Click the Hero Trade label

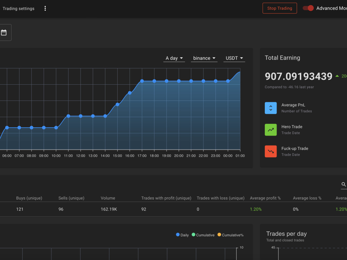pyautogui.click(x=292, y=127)
